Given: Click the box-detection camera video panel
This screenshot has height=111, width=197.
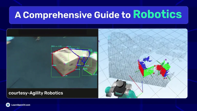Looking at the screenshot, I should click(52, 62).
